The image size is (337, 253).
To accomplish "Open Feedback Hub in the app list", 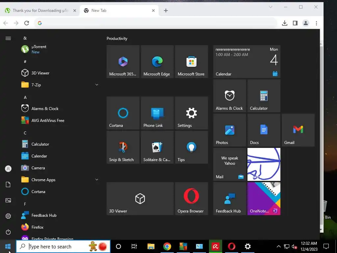I will pyautogui.click(x=60, y=215).
